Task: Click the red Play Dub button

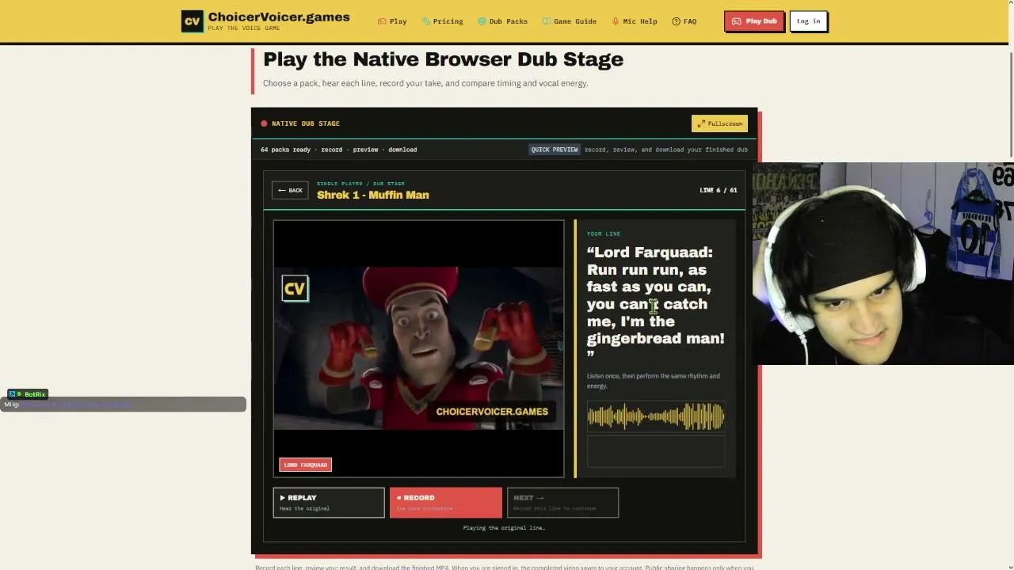Action: [754, 21]
